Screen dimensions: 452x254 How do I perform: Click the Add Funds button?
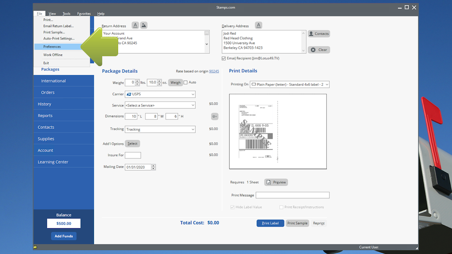click(x=63, y=236)
